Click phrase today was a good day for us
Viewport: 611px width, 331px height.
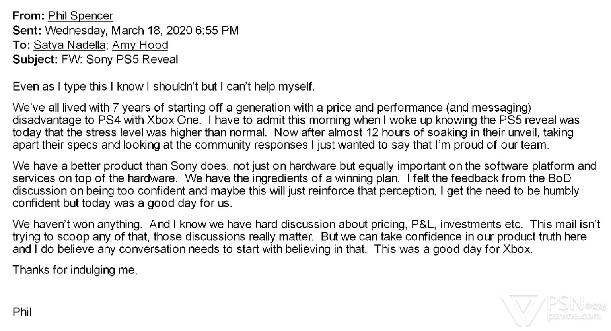click(157, 203)
